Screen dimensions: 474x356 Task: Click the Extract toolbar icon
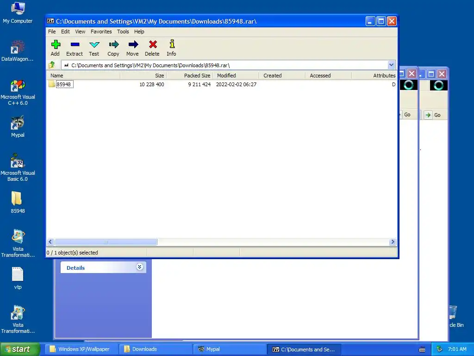tap(75, 44)
